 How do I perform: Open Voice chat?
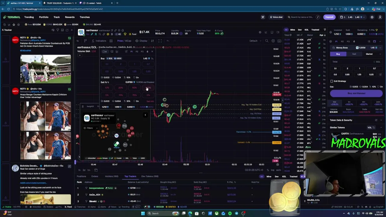[x=276, y=17]
